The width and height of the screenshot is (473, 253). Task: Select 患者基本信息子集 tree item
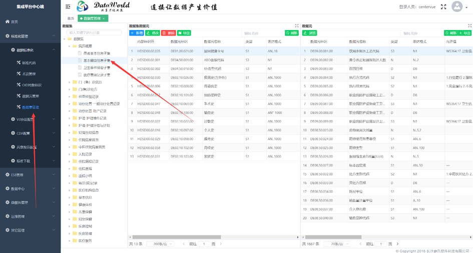tap(97, 53)
